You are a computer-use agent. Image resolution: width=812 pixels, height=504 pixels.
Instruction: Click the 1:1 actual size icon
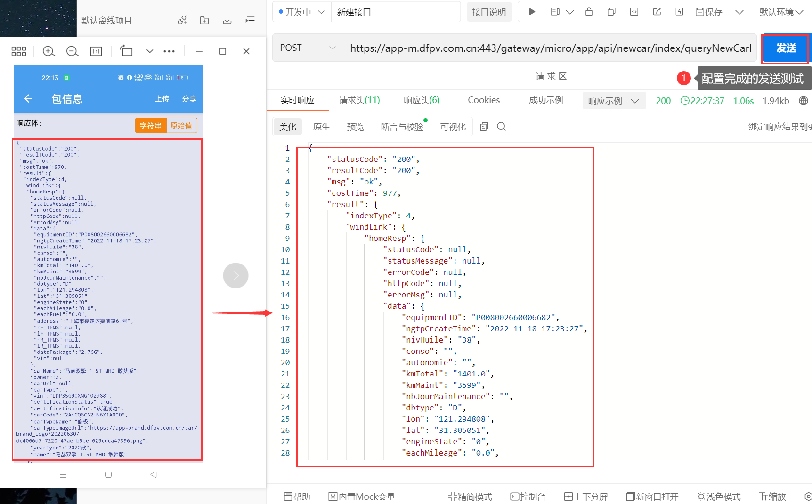point(96,51)
